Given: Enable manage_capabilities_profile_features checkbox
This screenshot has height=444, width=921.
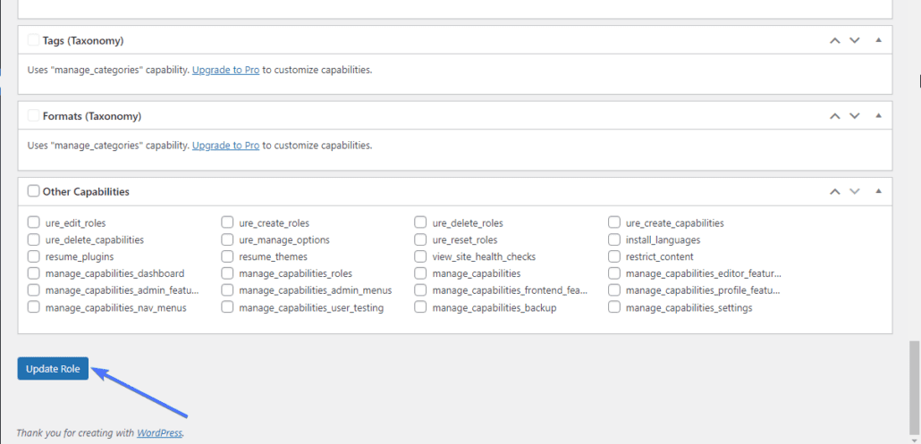Looking at the screenshot, I should point(614,290).
